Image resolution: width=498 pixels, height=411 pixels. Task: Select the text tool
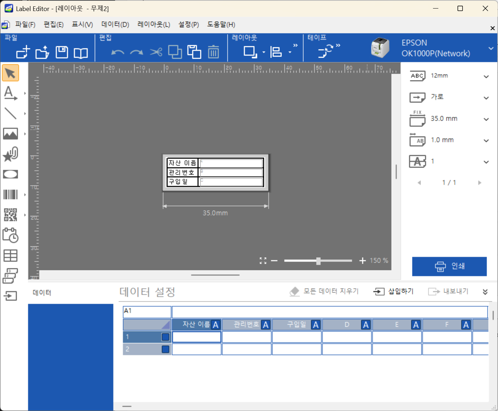pyautogui.click(x=10, y=93)
